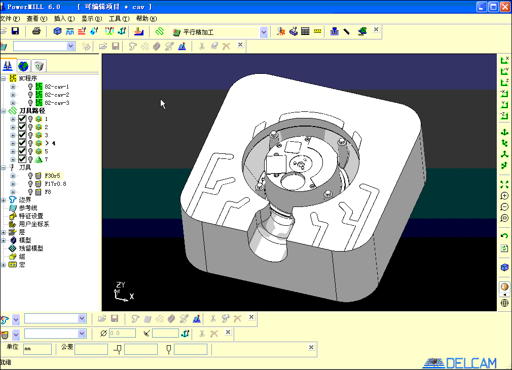The image size is (512, 370).
Task: Click the Delcam logo
Action: coord(460,363)
